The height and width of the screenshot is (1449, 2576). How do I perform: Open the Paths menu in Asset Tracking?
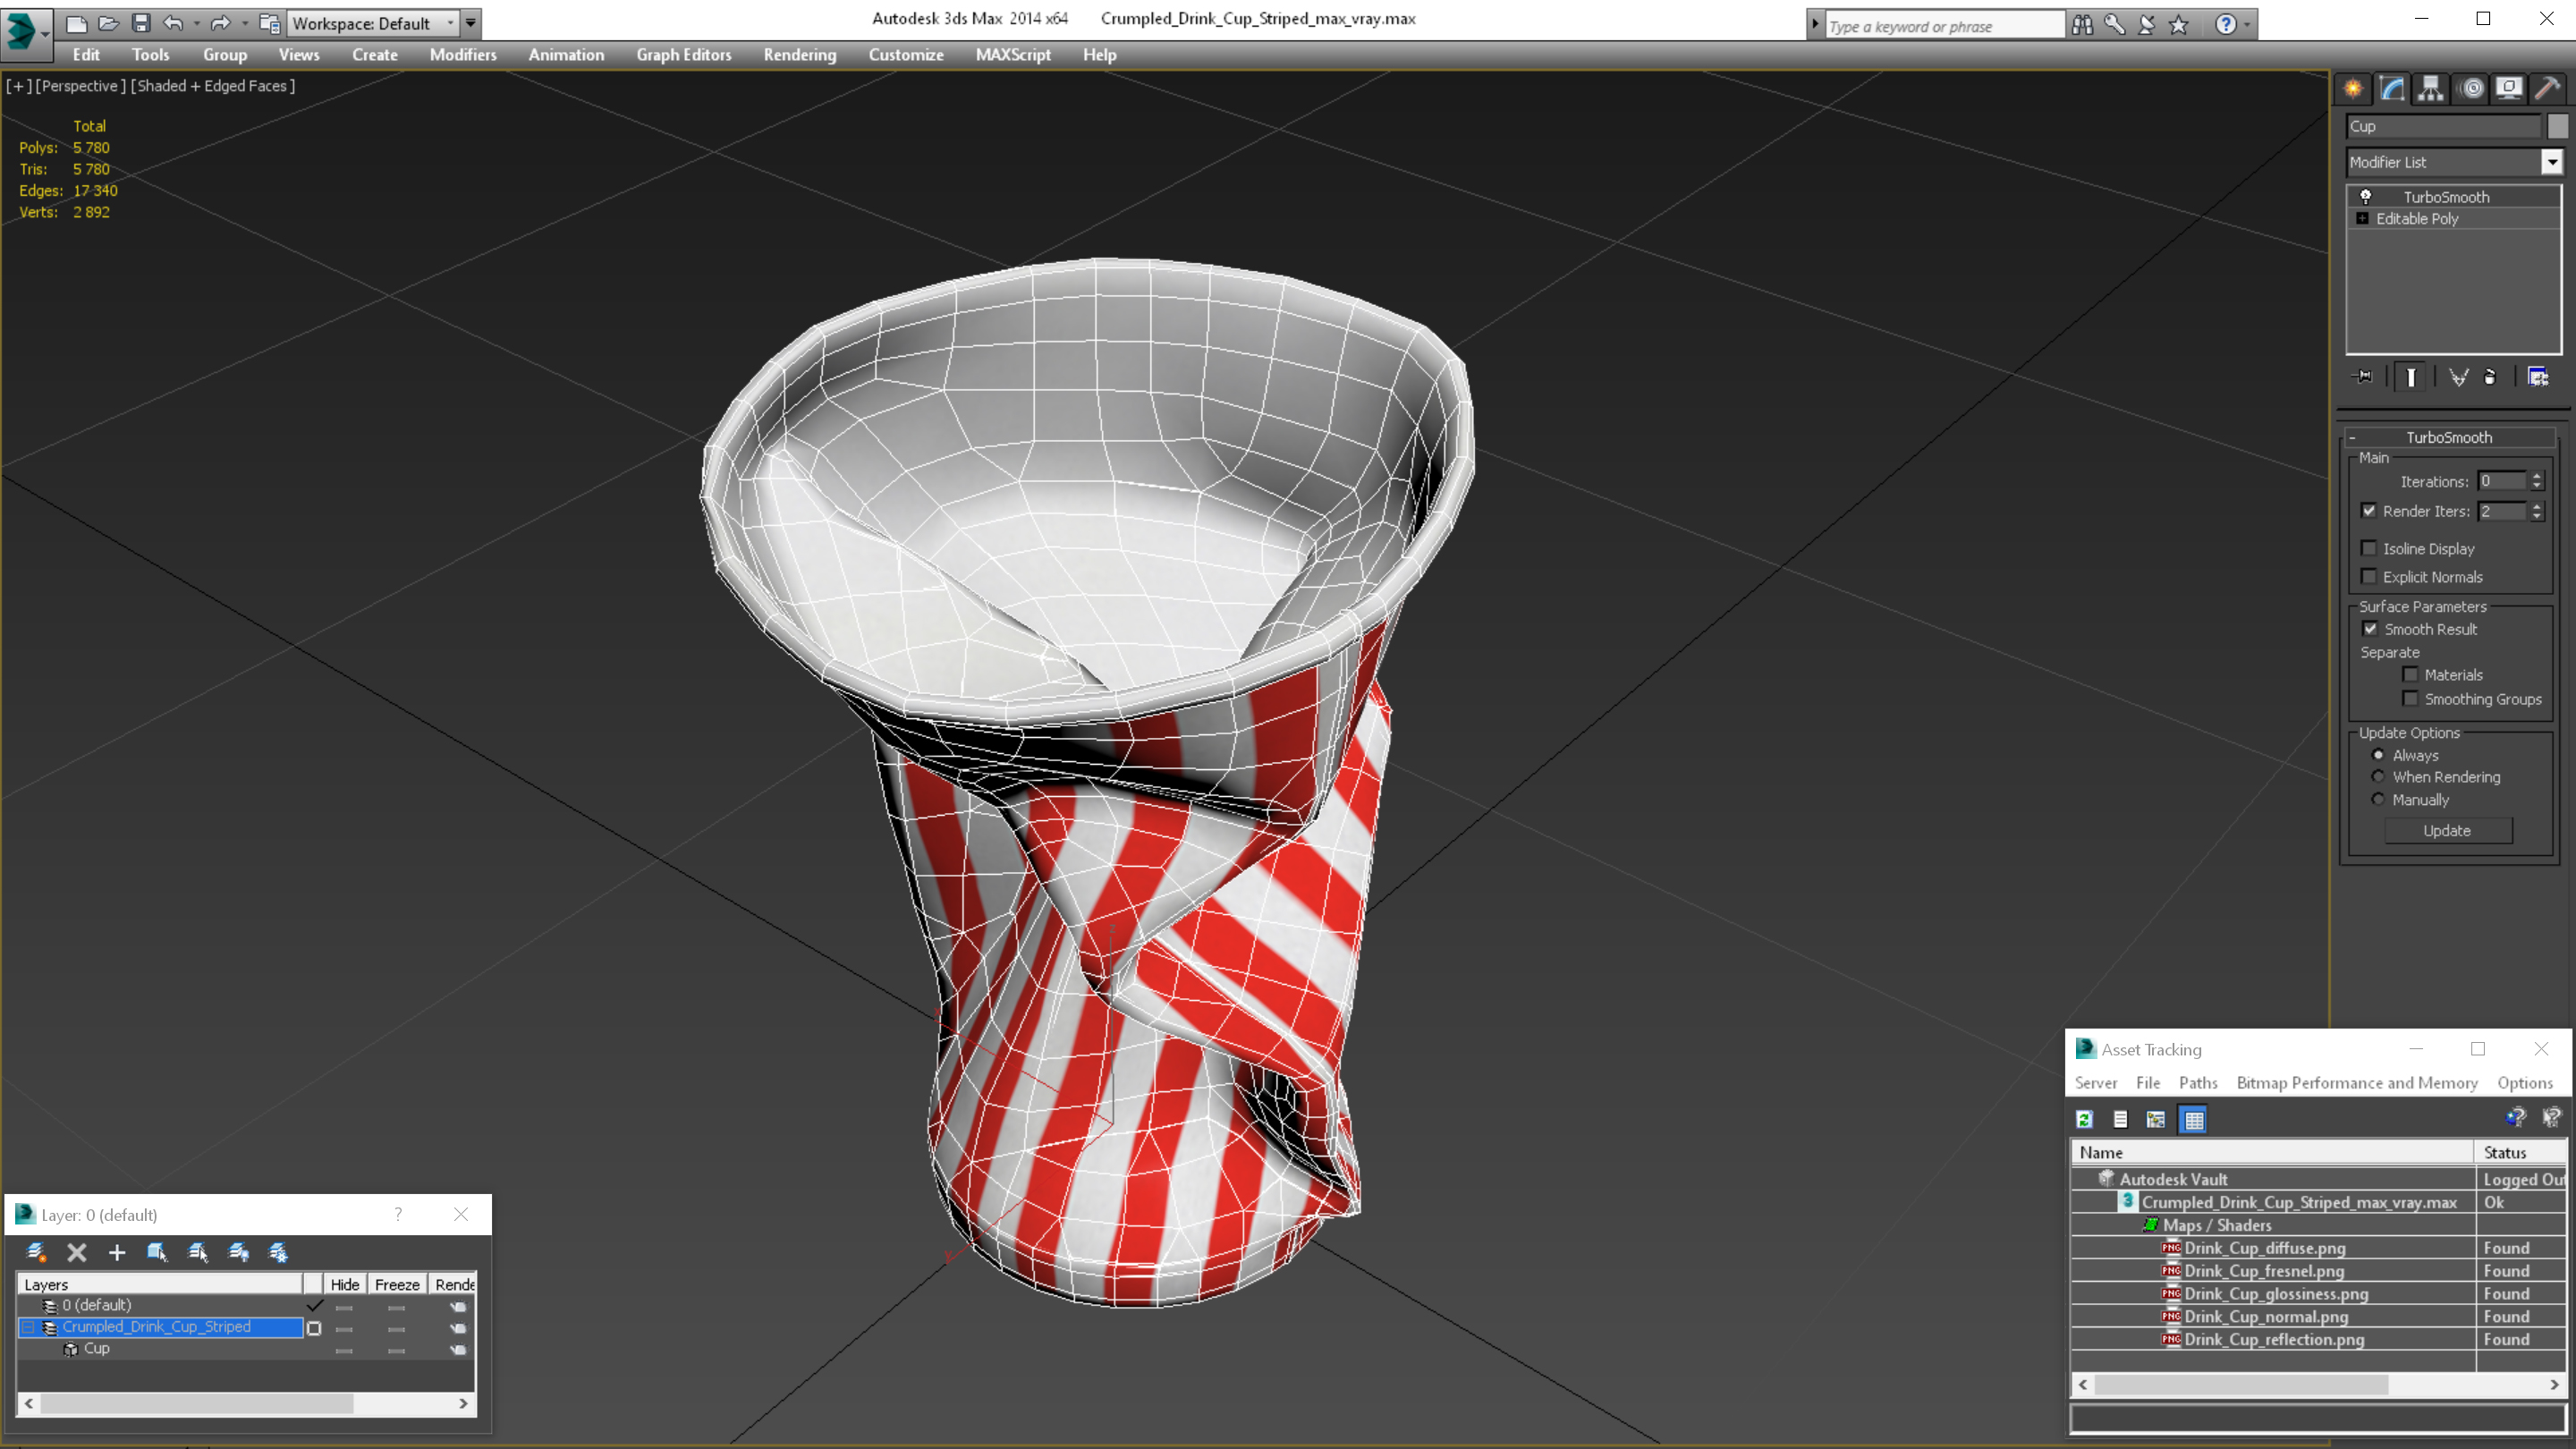coord(2197,1082)
